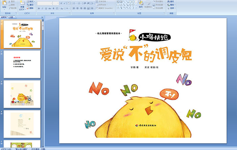Click the Decrease Indent icon
This screenshot has width=237, height=150.
(85, 3)
